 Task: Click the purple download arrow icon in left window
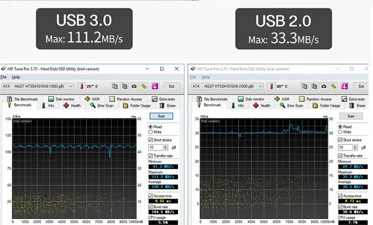155,86
